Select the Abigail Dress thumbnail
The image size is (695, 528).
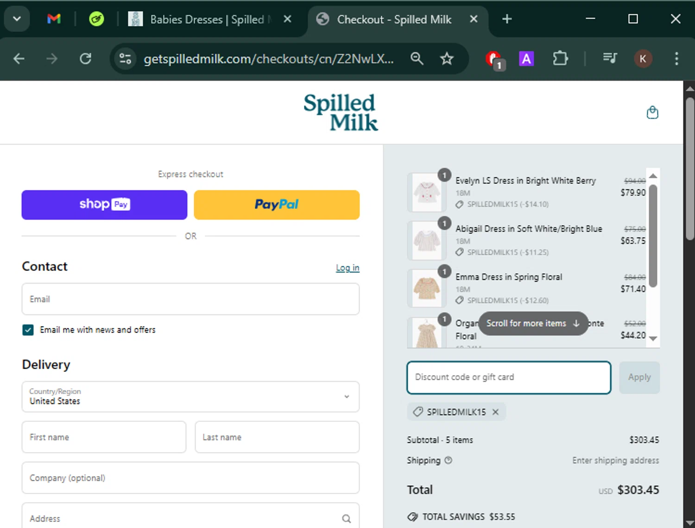(x=426, y=240)
